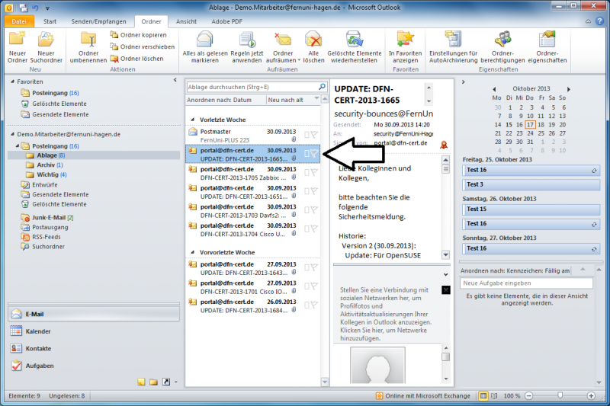Click the search magnifier icon
The height and width of the screenshot is (406, 610).
pos(322,87)
